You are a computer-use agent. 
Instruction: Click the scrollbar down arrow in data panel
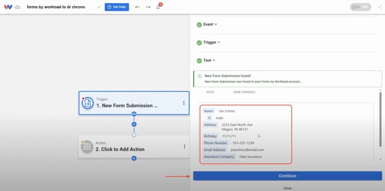(380, 159)
